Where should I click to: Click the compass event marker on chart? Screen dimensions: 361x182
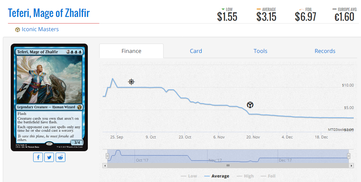[131, 82]
